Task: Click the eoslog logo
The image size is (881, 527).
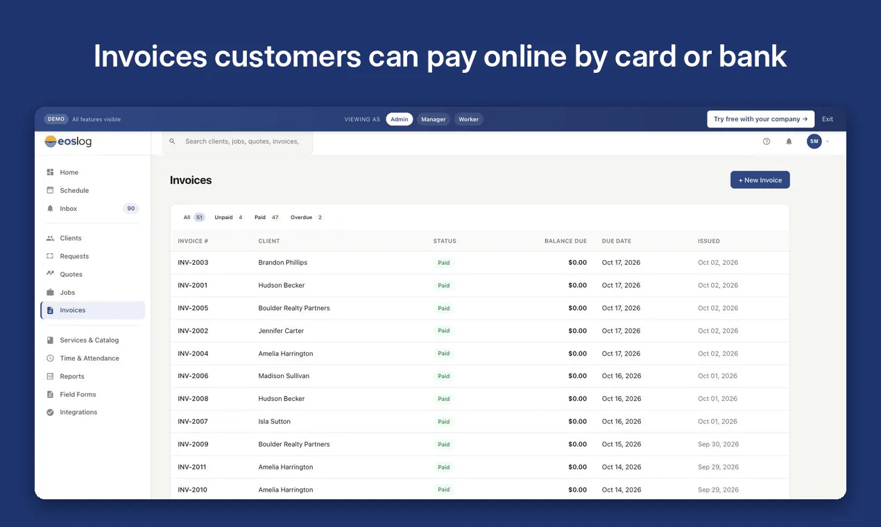Action: click(68, 141)
